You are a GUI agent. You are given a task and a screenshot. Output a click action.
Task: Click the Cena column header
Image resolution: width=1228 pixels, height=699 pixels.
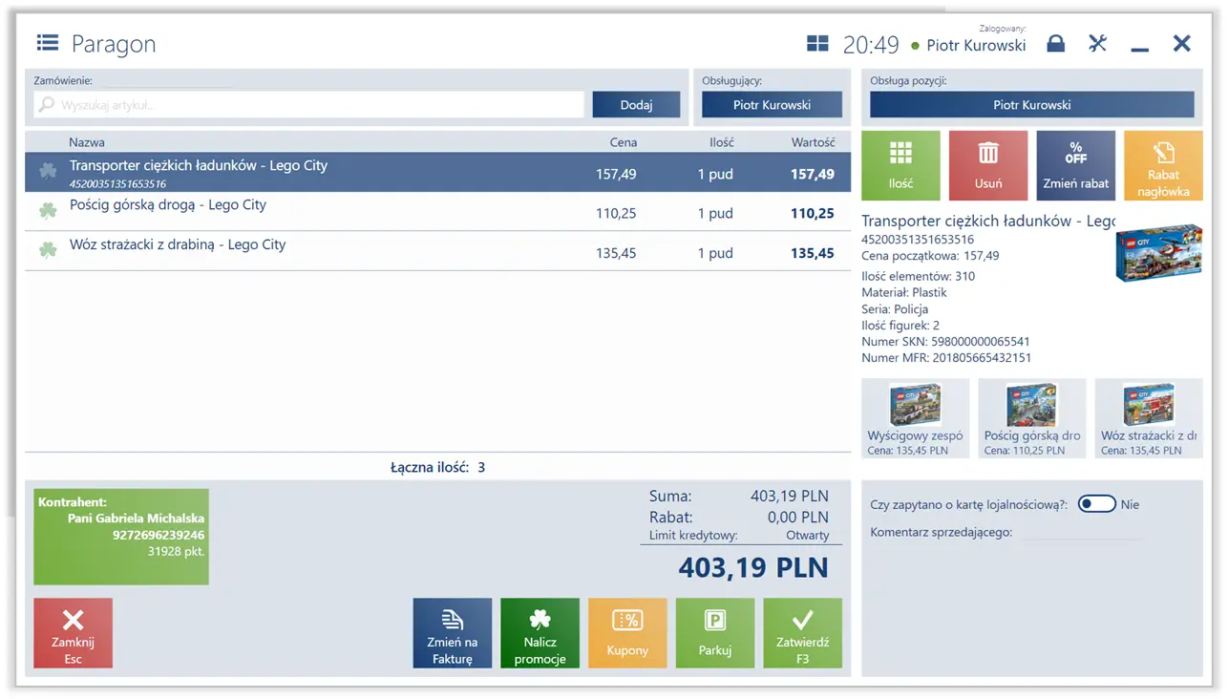[x=624, y=142]
